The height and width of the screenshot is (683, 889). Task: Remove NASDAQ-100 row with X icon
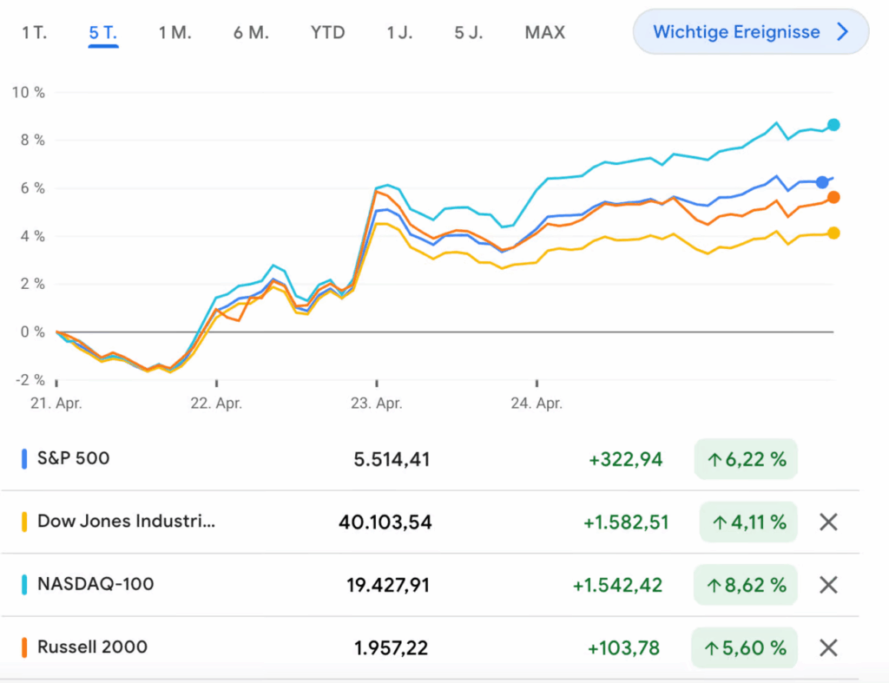(x=828, y=585)
